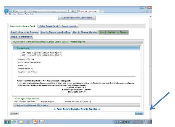The width and height of the screenshot is (175, 127).
Task: Select Step 4 - Register for Classes
Action: click(113, 32)
